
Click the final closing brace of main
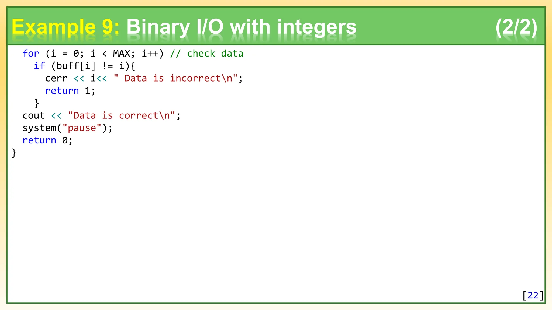click(14, 153)
